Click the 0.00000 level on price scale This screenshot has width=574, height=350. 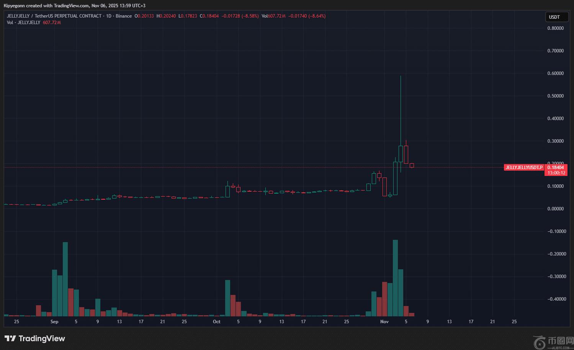pyautogui.click(x=555, y=209)
